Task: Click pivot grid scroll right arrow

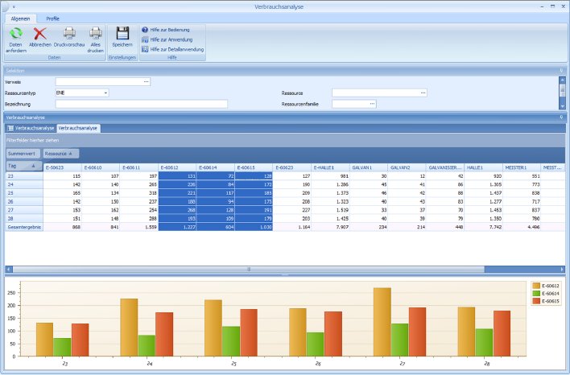Action: pyautogui.click(x=562, y=270)
